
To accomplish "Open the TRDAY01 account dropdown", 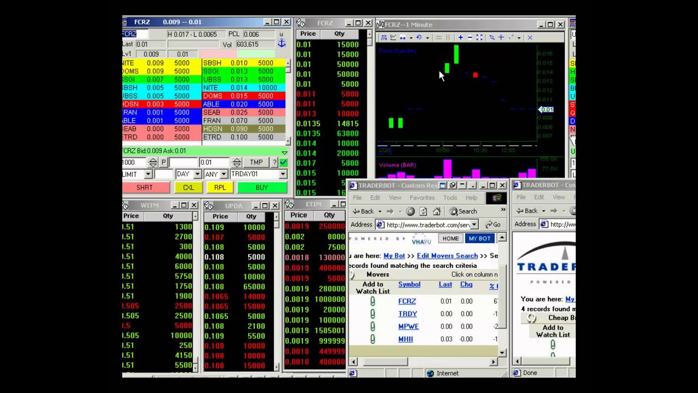I will [282, 174].
